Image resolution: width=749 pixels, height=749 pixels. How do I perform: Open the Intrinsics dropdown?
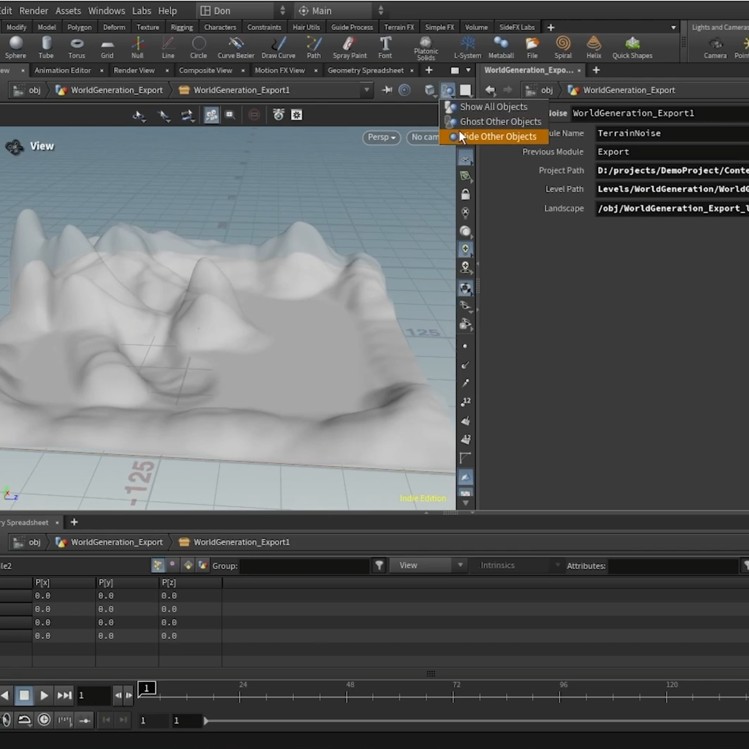pos(518,566)
